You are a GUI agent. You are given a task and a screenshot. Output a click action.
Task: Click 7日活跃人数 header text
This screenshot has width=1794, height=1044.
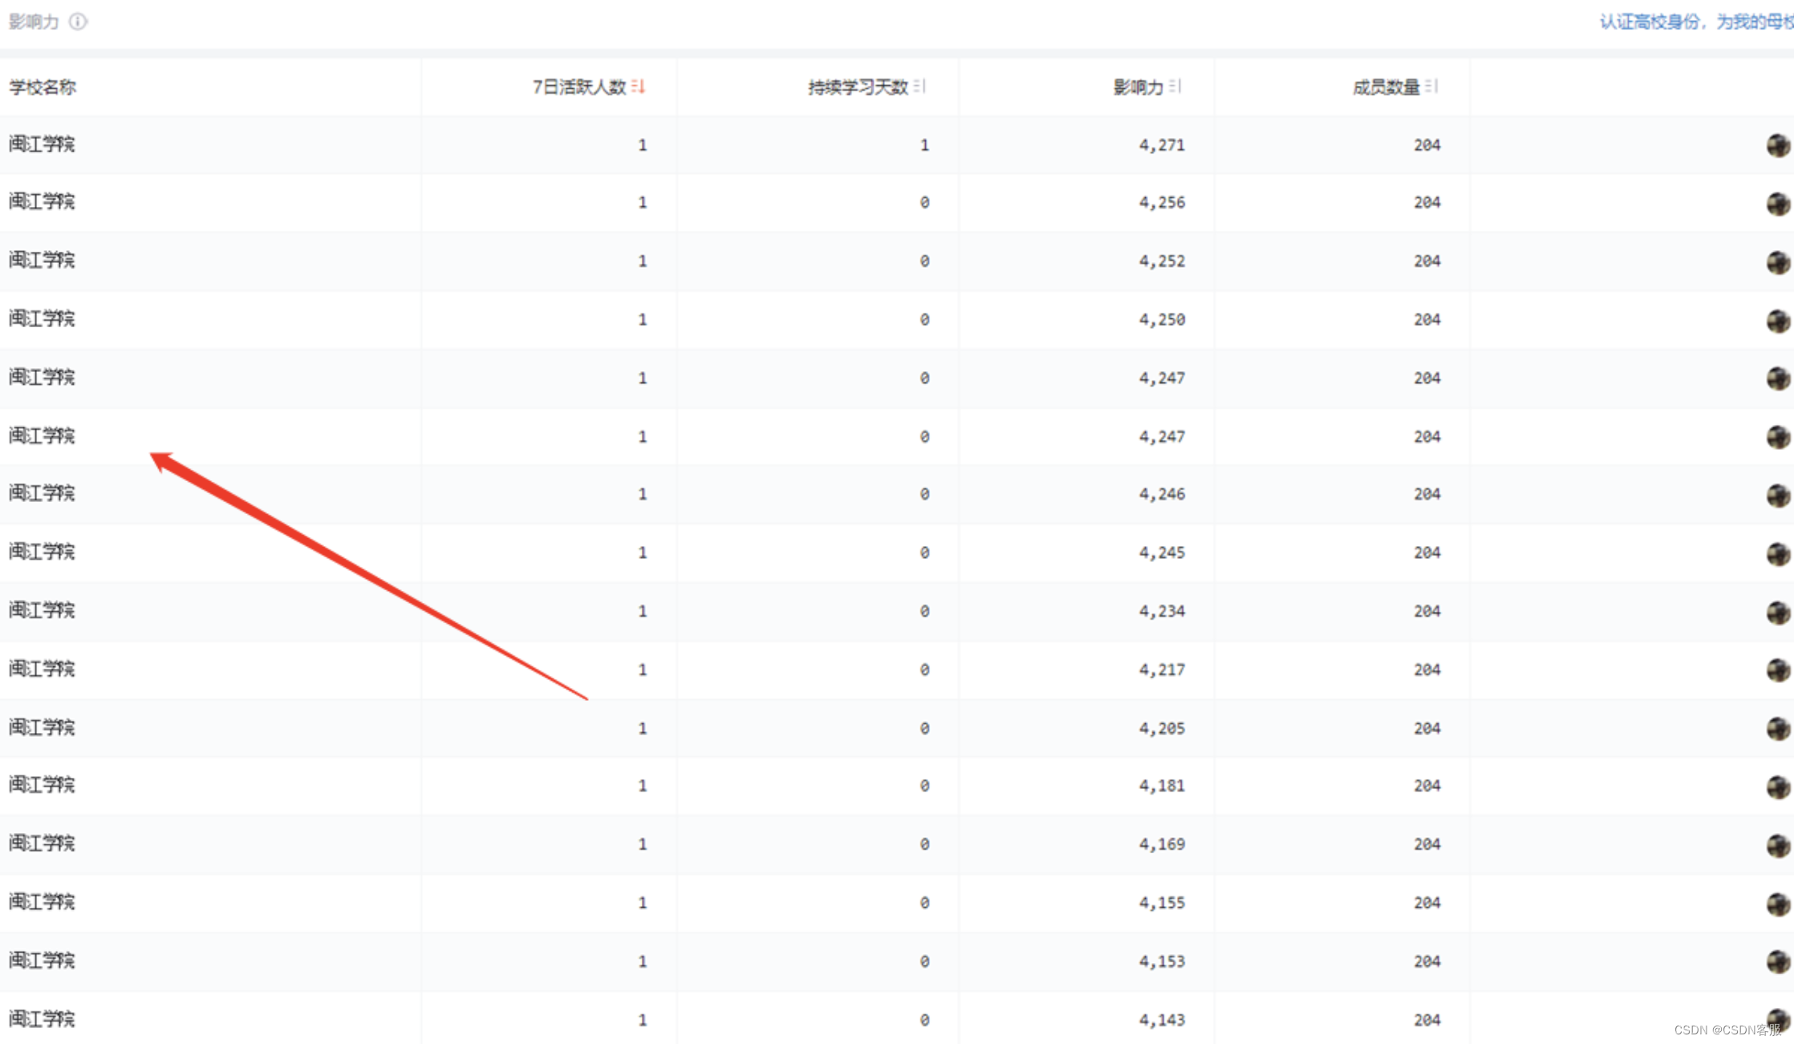(578, 87)
